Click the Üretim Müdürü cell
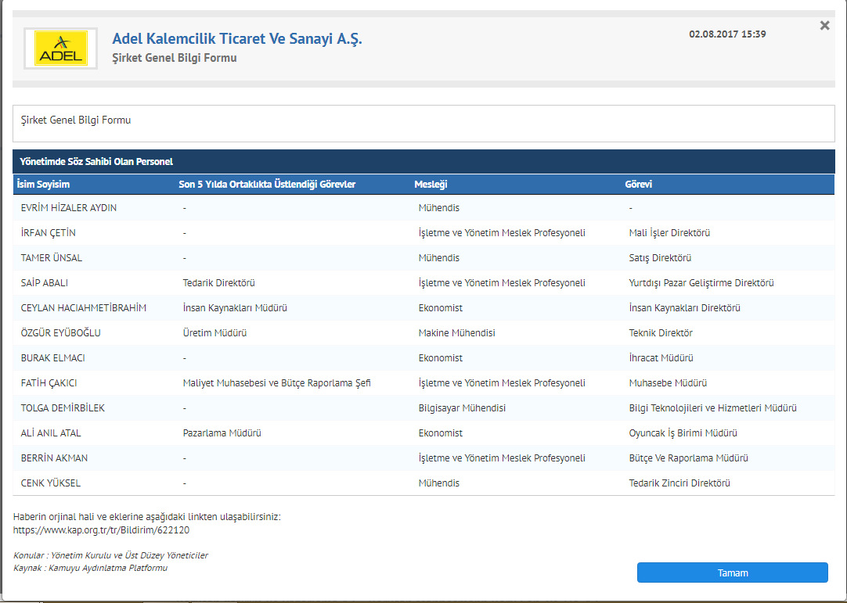This screenshot has height=603, width=847. 214,332
